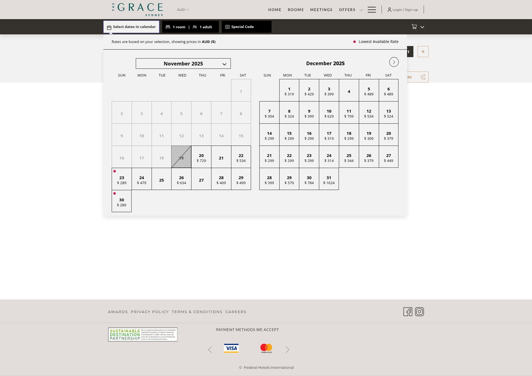
Task: Open the Special Code field
Action: [x=246, y=27]
